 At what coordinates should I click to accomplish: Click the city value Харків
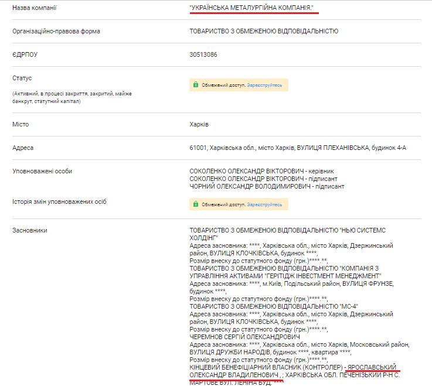(x=199, y=125)
